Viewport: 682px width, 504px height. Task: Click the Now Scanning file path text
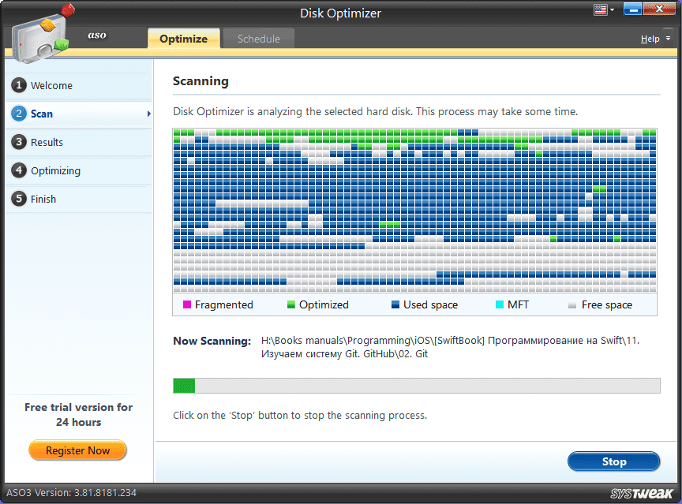tap(450, 347)
